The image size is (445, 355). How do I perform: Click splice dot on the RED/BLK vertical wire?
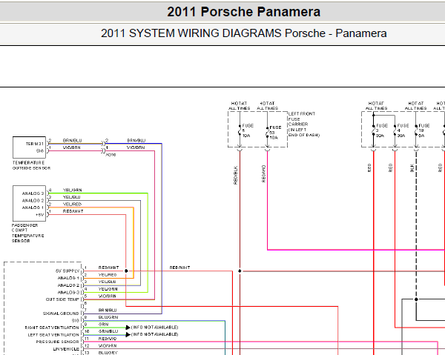tap(240, 271)
